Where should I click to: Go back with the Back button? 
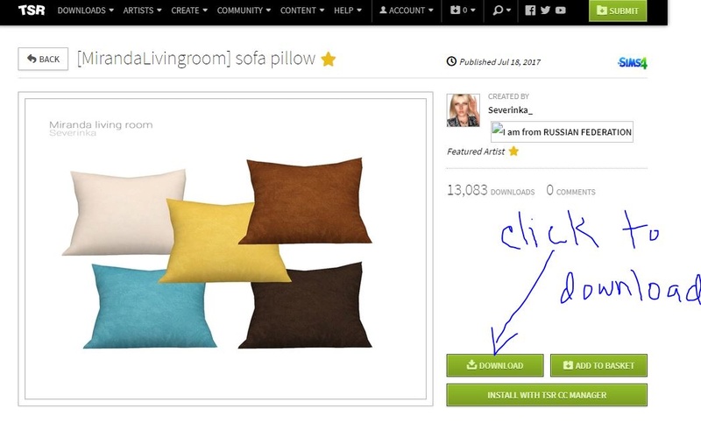(43, 59)
